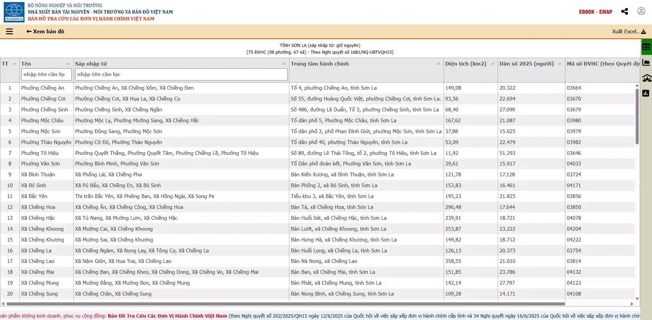The width and height of the screenshot is (652, 320).
Task: Sort the Trung tâm hành chính column
Action: 439,64
